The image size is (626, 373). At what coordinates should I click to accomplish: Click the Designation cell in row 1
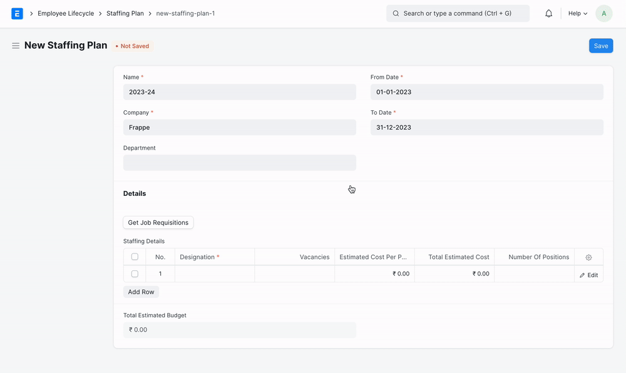click(214, 274)
